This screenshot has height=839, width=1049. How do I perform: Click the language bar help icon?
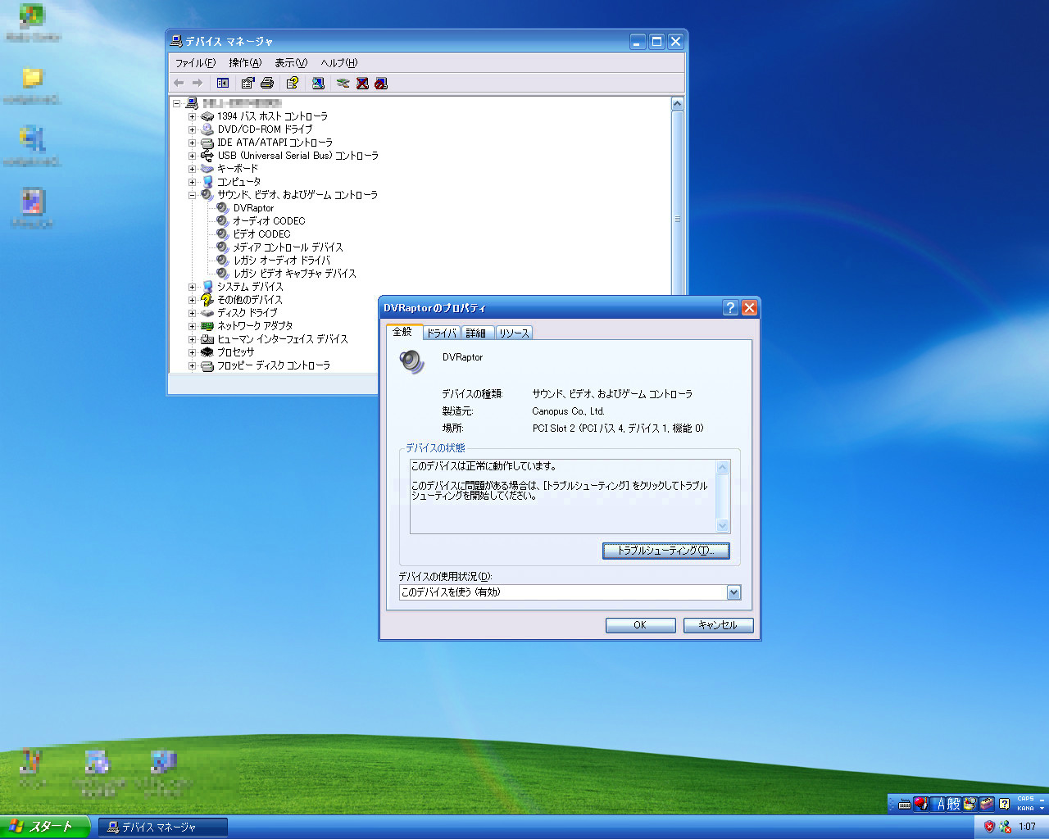click(1004, 804)
